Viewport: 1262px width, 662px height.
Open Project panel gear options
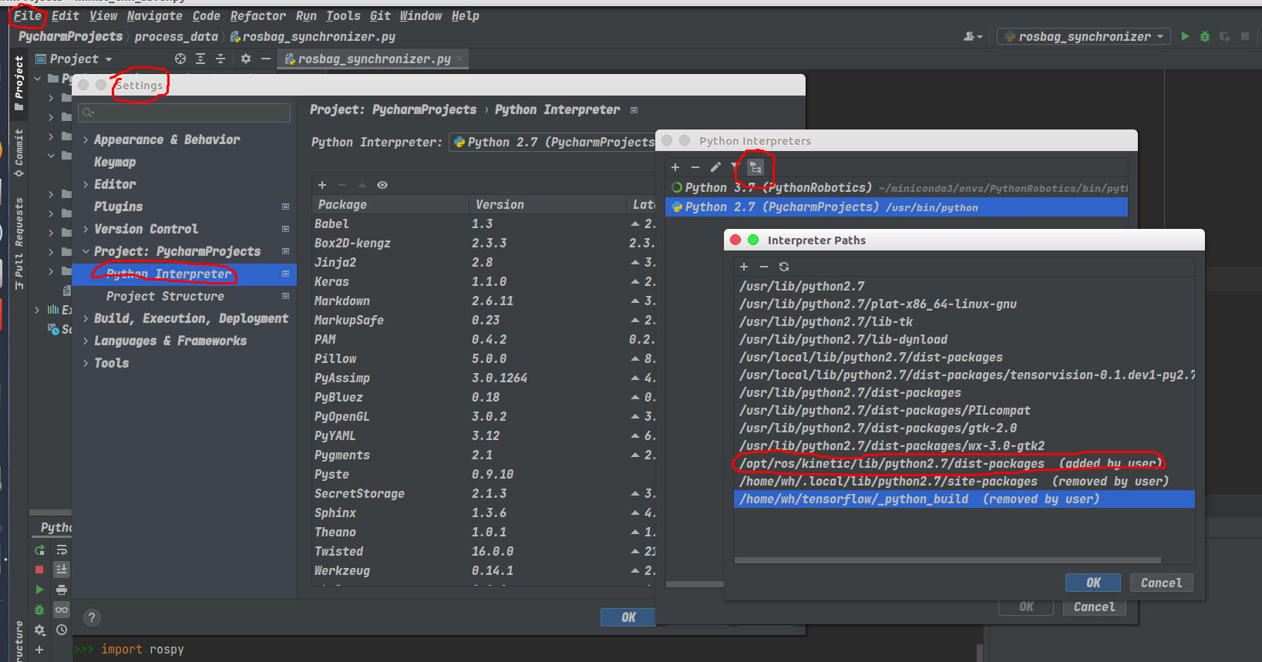click(246, 59)
